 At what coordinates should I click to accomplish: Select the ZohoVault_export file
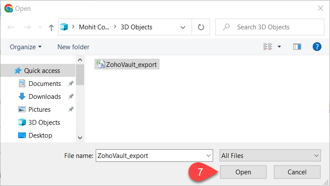tap(127, 64)
